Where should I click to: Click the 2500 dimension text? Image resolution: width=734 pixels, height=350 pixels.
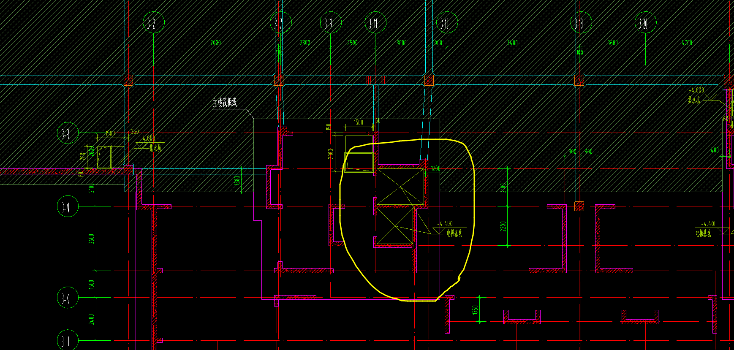352,43
